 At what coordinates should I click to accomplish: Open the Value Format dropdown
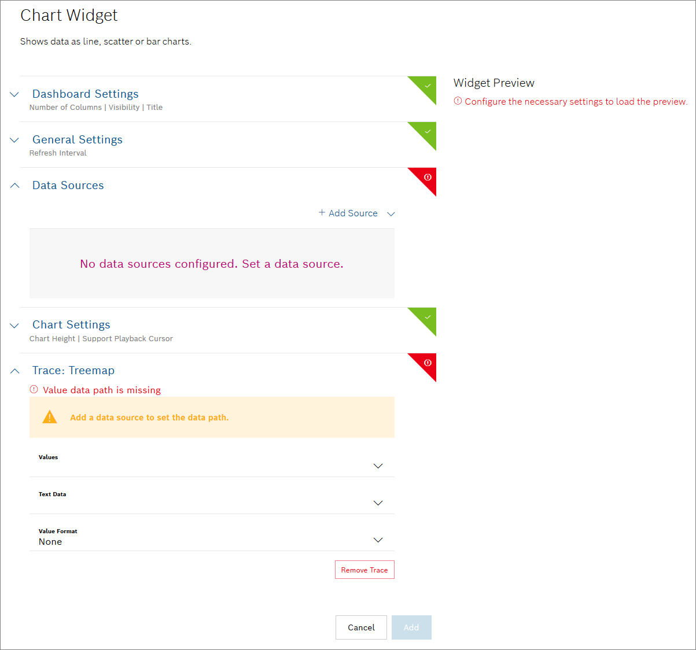(x=378, y=540)
